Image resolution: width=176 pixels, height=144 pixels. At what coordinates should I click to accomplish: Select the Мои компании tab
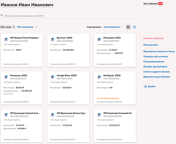point(25,27)
